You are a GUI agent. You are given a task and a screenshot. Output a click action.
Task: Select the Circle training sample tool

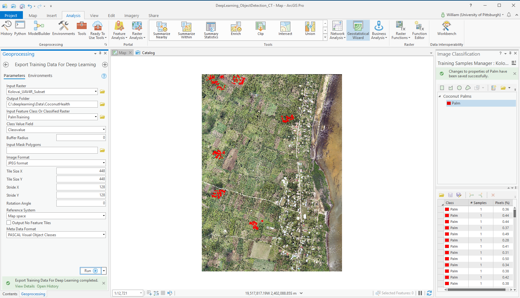459,88
